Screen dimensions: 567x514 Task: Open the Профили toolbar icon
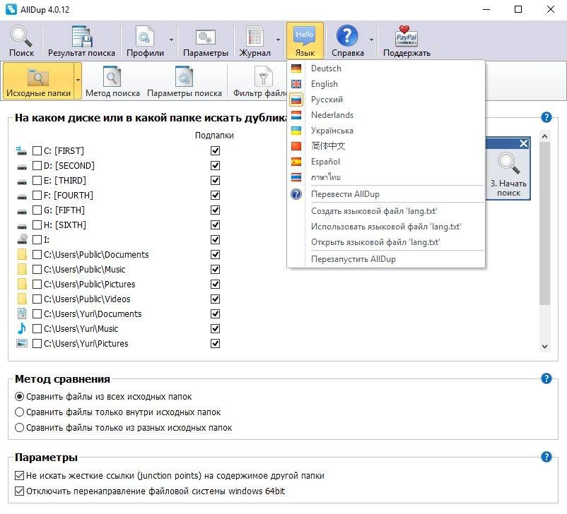[x=145, y=36]
